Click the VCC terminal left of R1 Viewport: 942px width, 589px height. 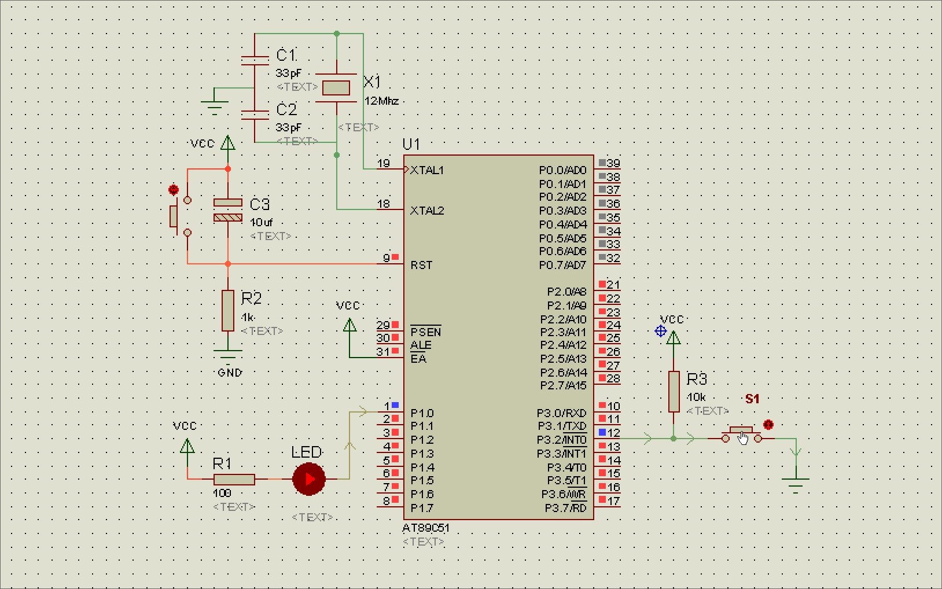click(x=187, y=446)
